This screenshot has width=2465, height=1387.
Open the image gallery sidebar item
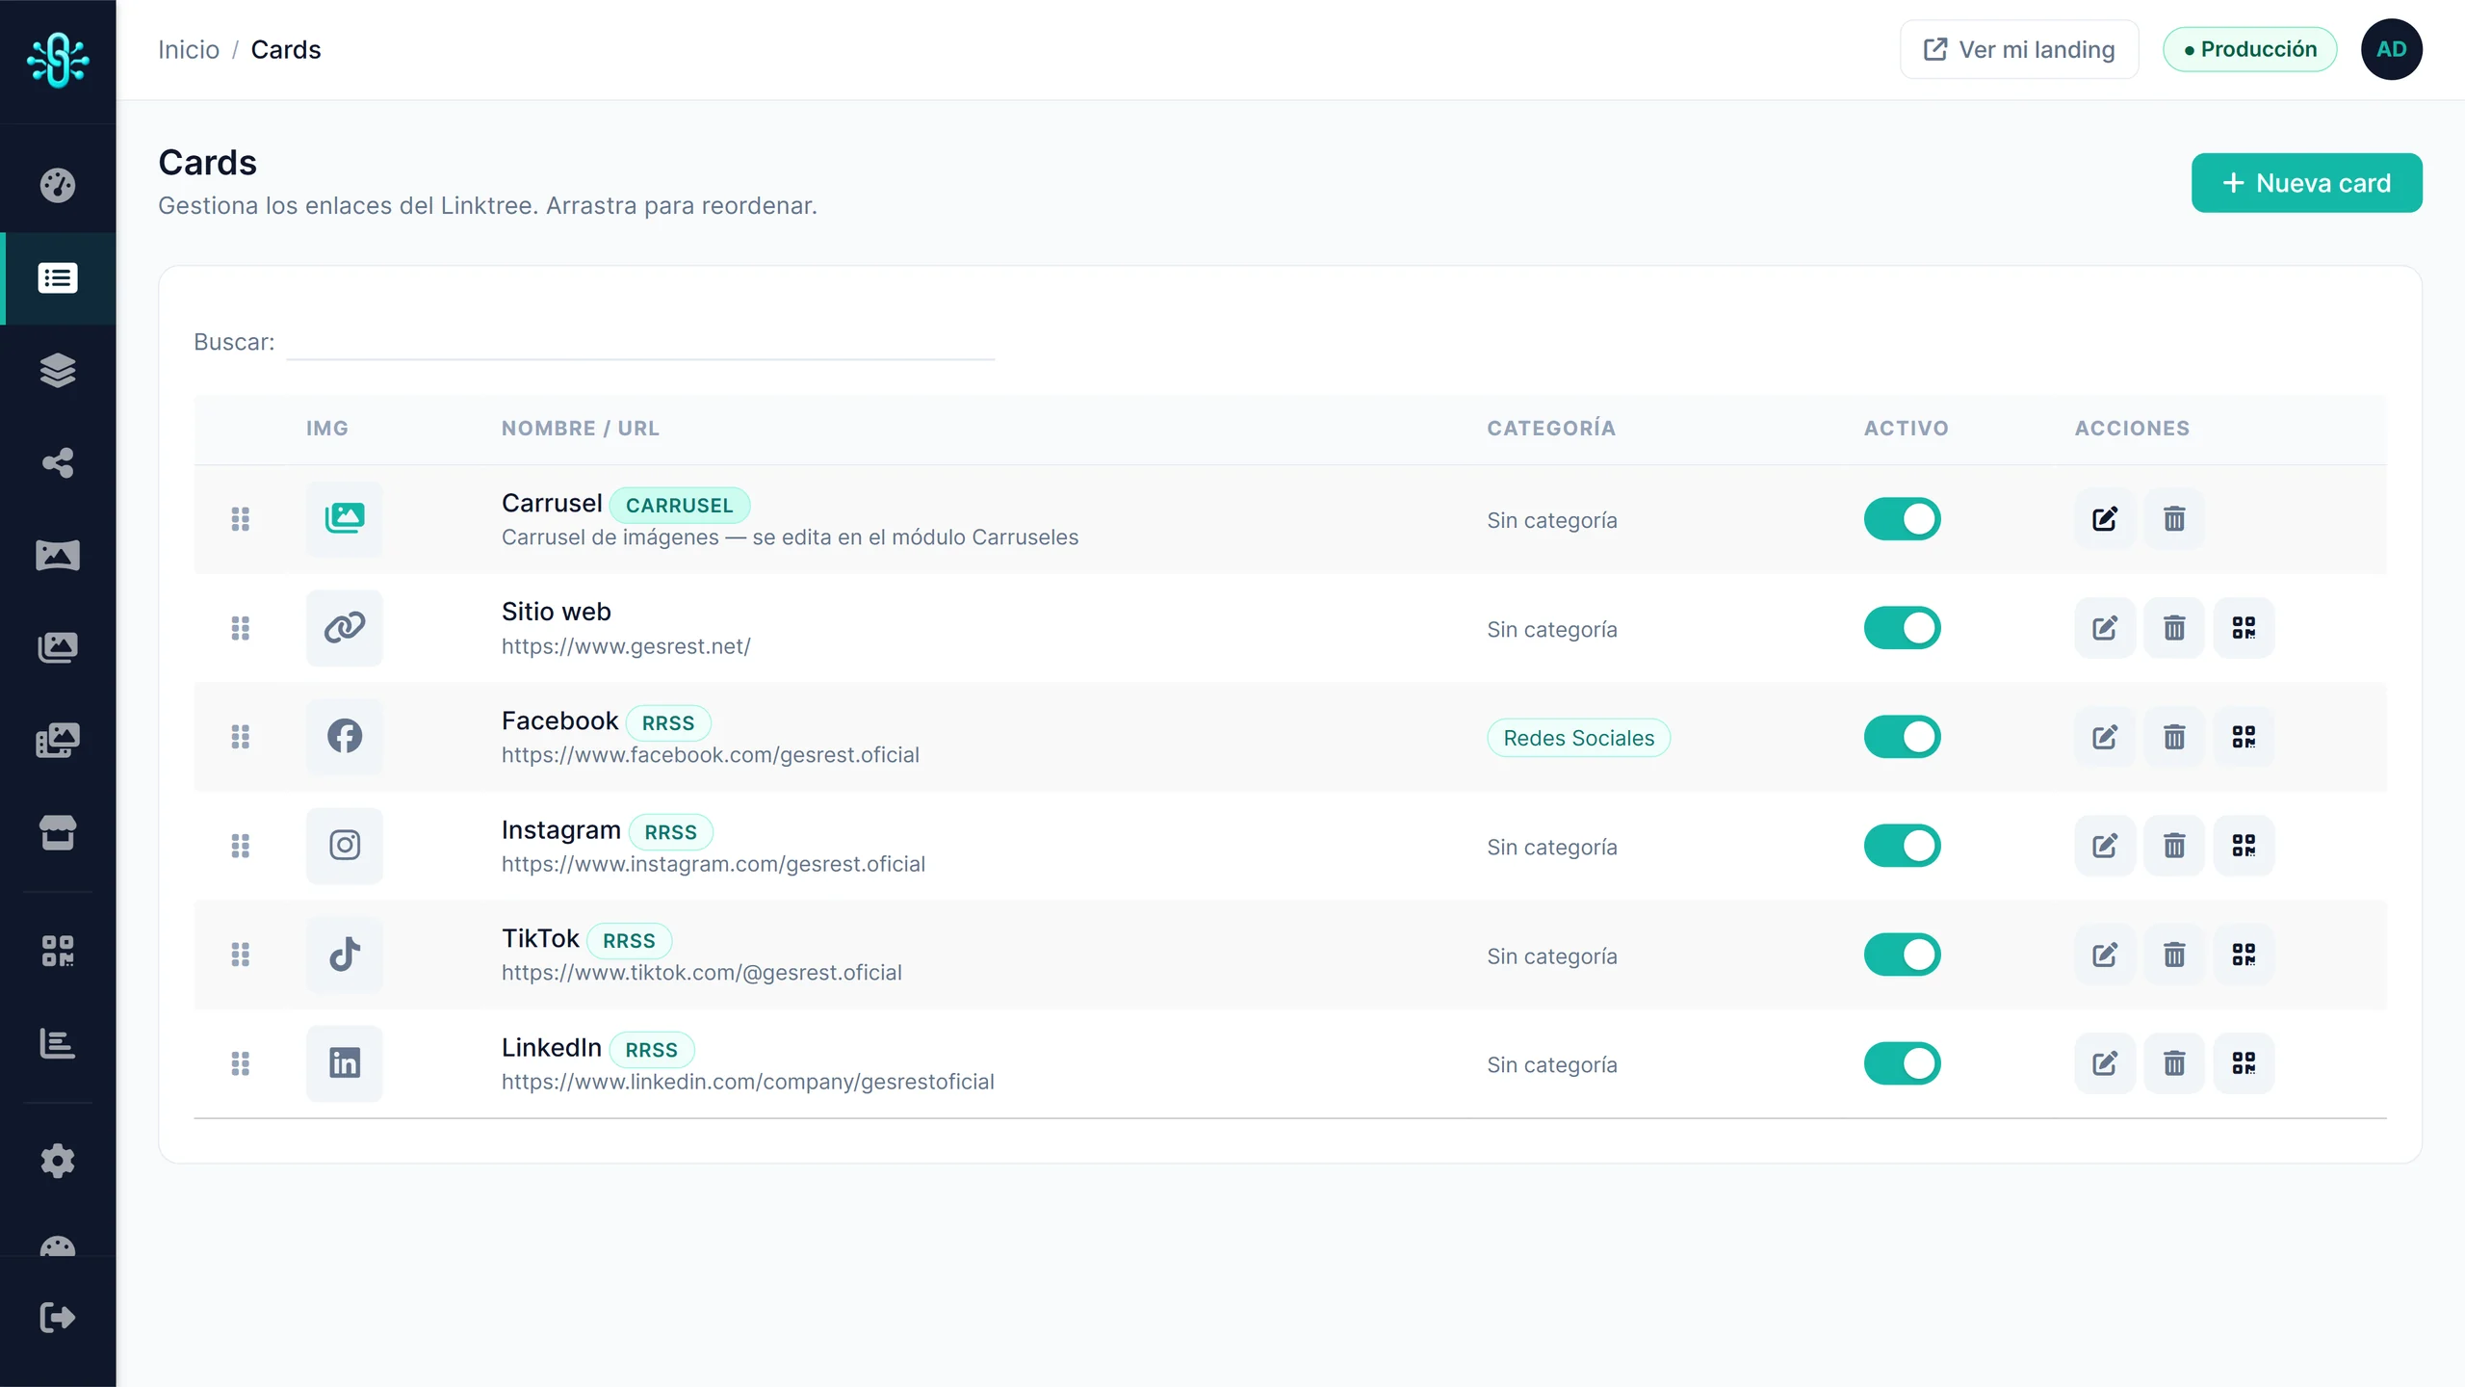tap(58, 648)
